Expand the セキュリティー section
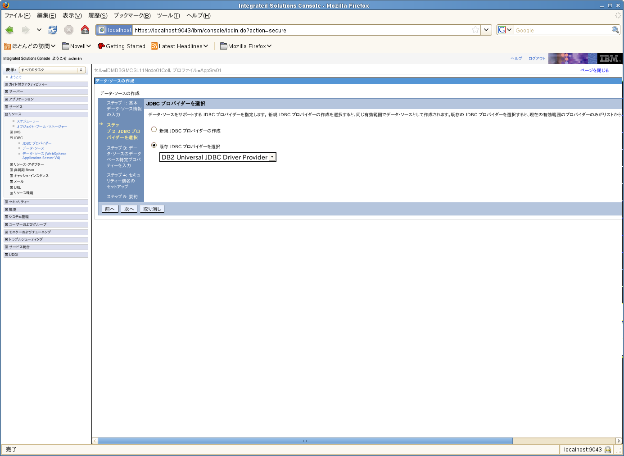 click(x=6, y=202)
